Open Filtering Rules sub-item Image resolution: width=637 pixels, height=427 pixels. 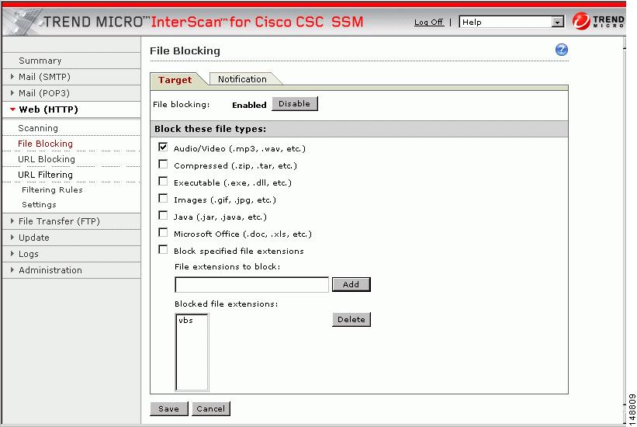coord(53,190)
